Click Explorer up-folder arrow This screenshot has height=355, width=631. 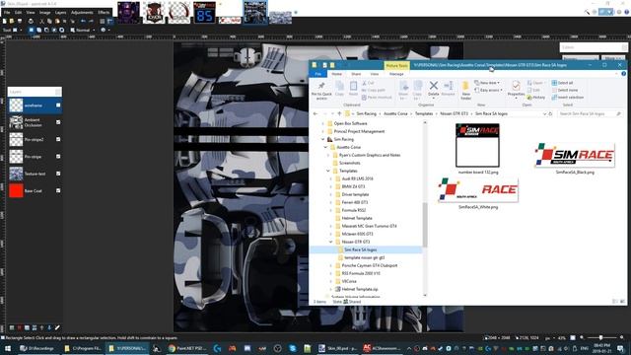(339, 114)
